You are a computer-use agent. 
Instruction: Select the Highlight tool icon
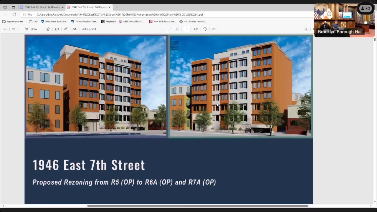pos(13,29)
